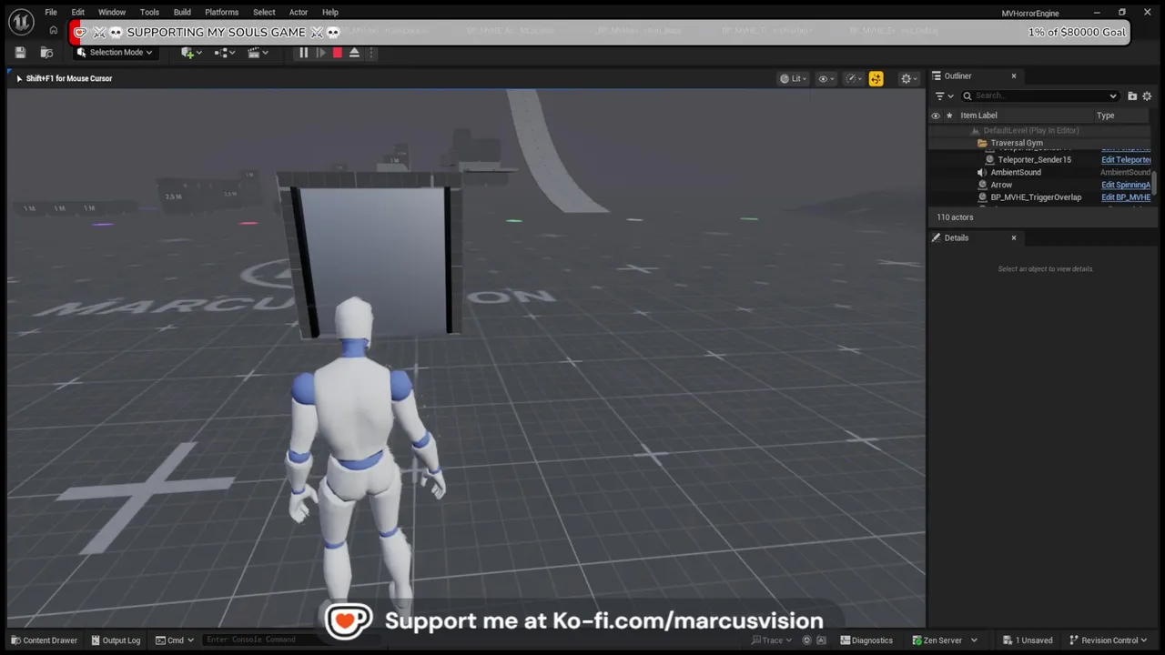The image size is (1165, 655).
Task: Open the Outliner filter dropdown
Action: [x=944, y=96]
